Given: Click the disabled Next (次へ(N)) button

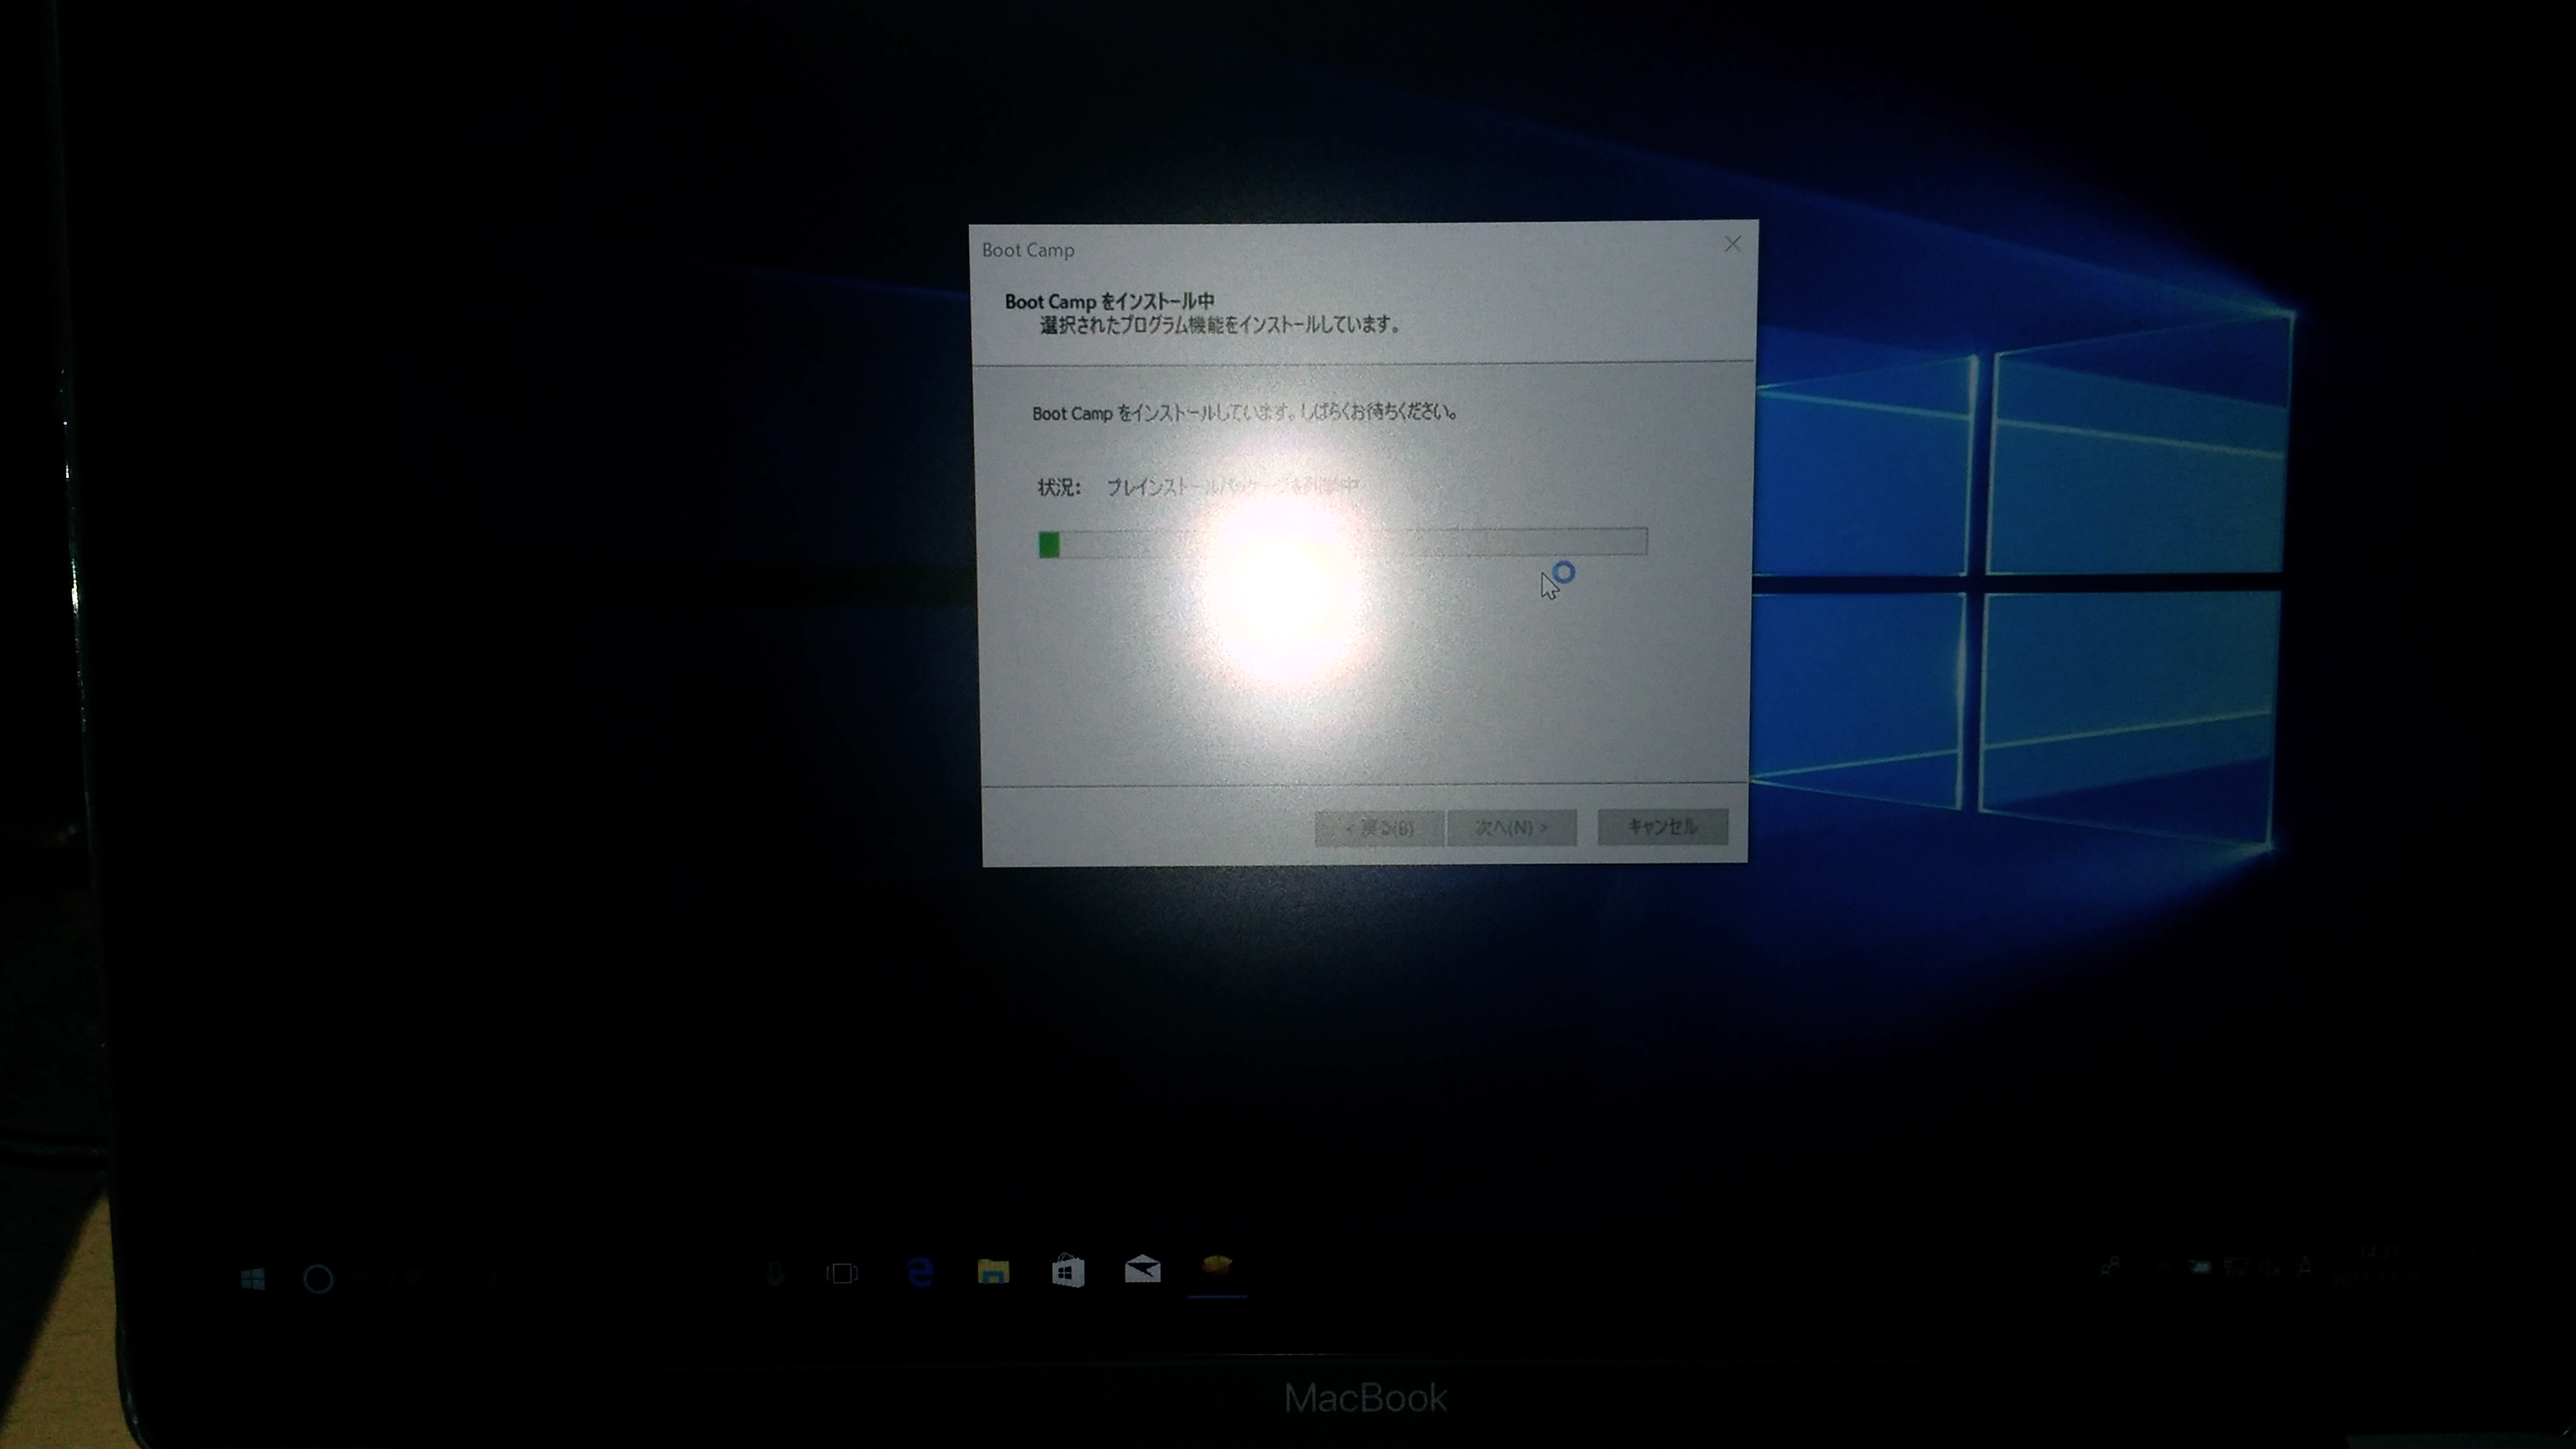Looking at the screenshot, I should pos(1511,828).
